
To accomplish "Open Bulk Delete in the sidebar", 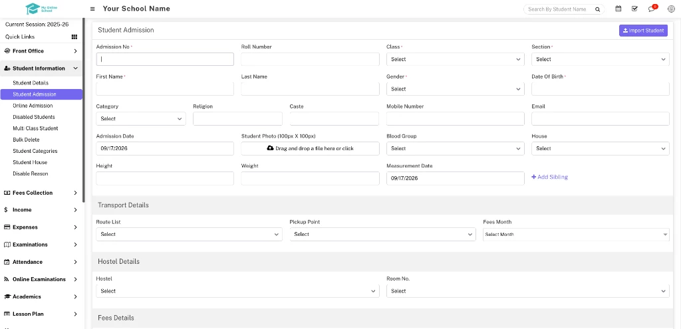I will [x=26, y=140].
